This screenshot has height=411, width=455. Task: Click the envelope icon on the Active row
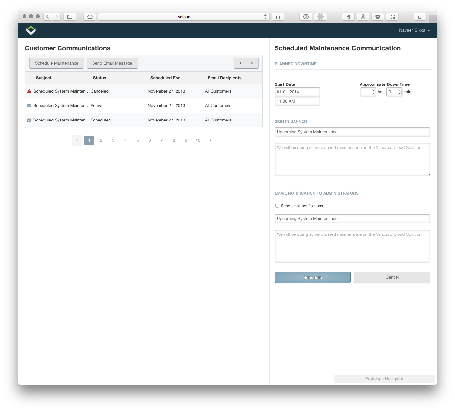coord(29,106)
